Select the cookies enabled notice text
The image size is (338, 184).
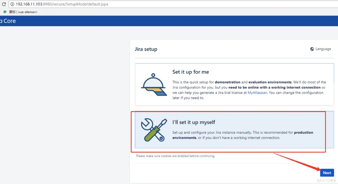click(x=176, y=156)
